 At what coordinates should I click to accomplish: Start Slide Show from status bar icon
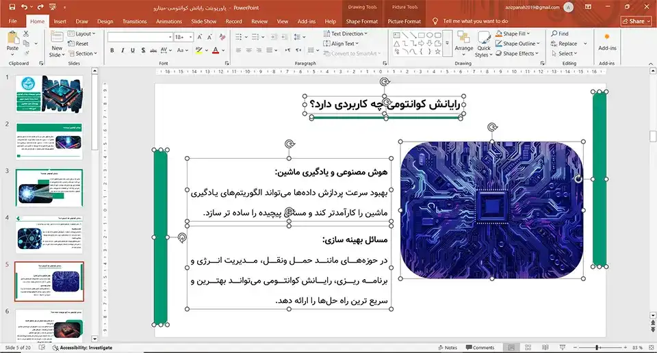(x=563, y=348)
